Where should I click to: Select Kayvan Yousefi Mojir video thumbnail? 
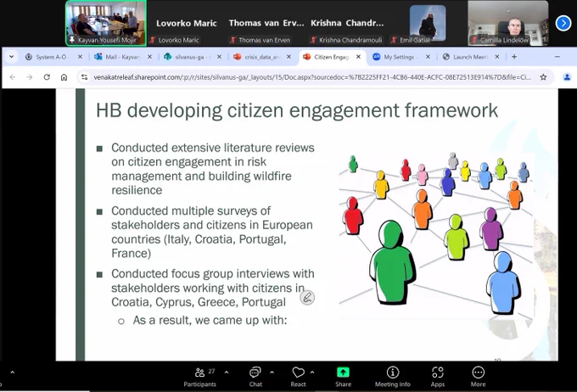point(106,23)
